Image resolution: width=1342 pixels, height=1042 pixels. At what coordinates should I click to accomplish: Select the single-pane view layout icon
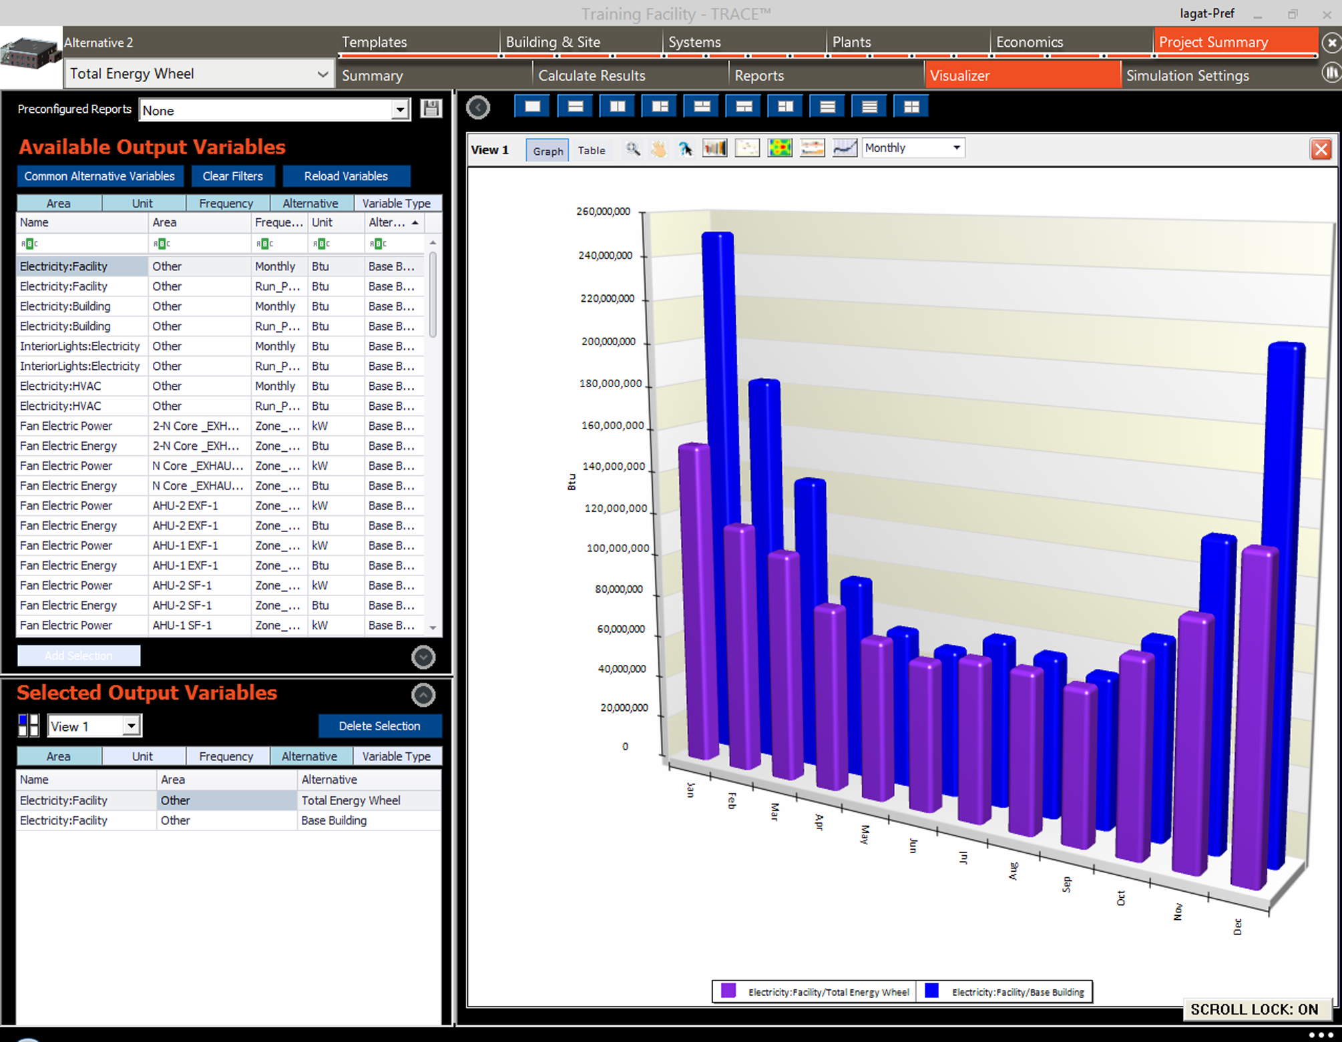point(531,106)
